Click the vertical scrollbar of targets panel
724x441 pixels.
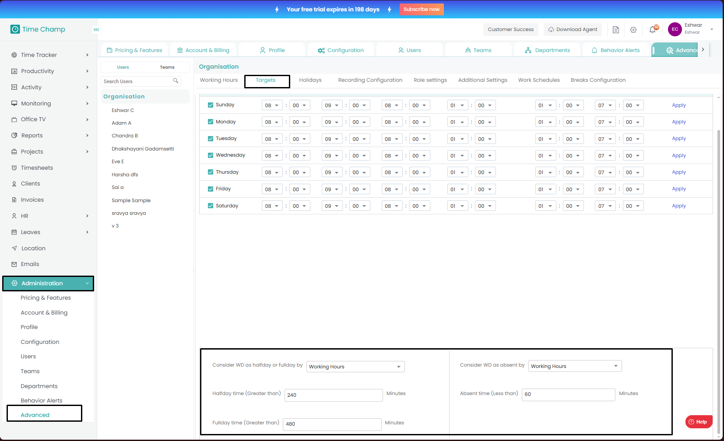click(x=718, y=262)
